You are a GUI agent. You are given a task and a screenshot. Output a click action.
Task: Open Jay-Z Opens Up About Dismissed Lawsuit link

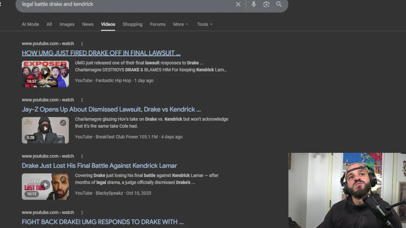click(x=111, y=110)
